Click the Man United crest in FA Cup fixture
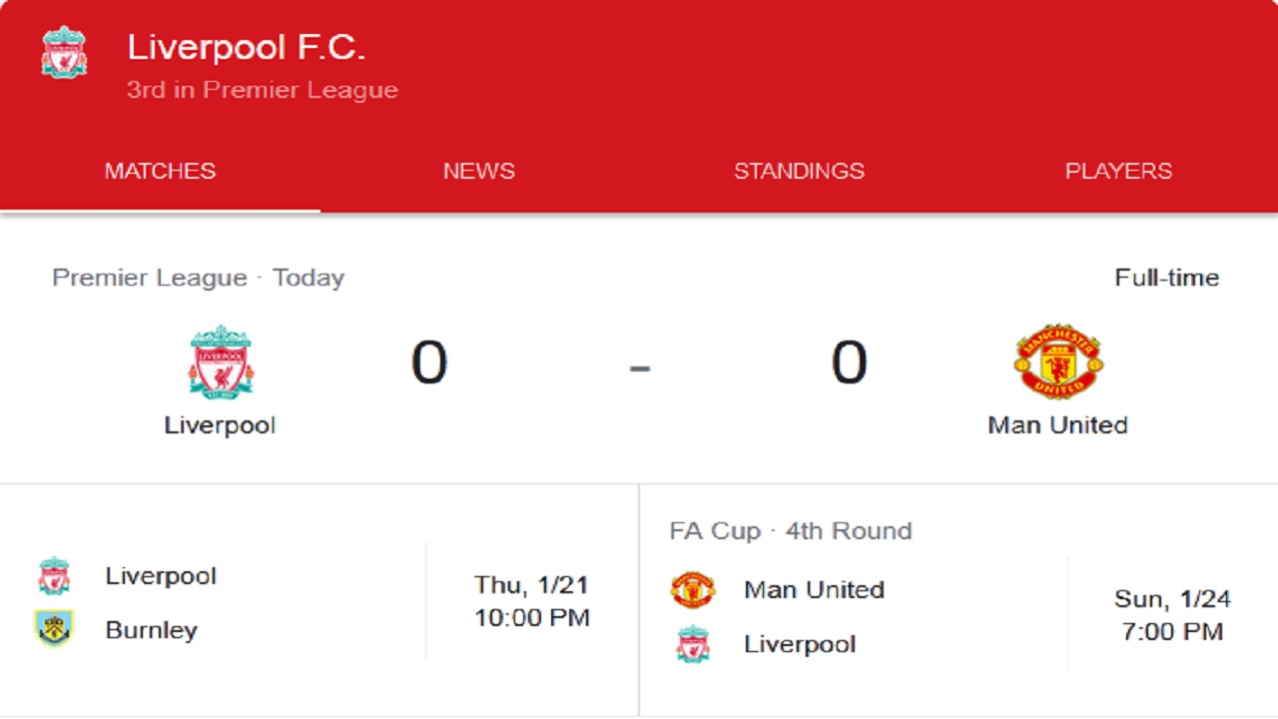The width and height of the screenshot is (1278, 719). 693,589
